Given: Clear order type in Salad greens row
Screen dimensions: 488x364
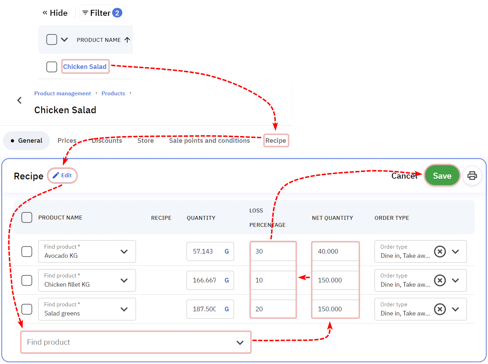Looking at the screenshot, I should point(440,309).
